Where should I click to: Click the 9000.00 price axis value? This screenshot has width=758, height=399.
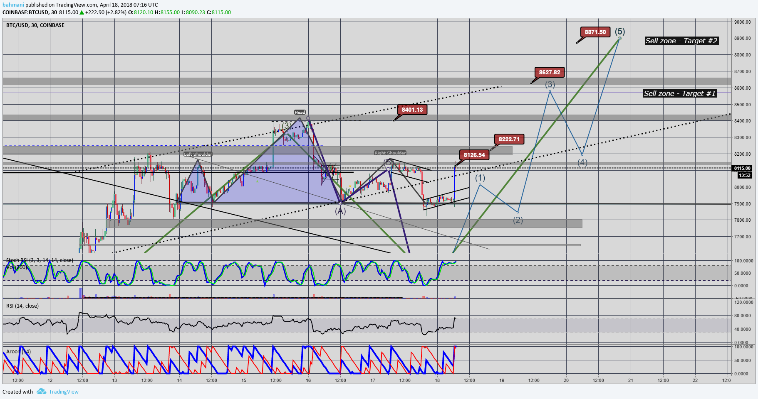pyautogui.click(x=743, y=22)
